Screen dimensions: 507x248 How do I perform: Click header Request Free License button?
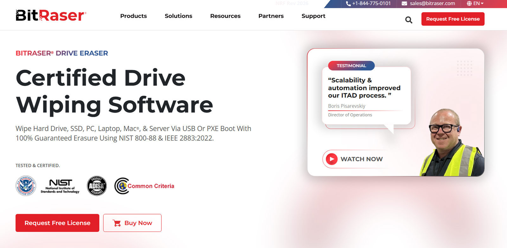click(x=453, y=19)
